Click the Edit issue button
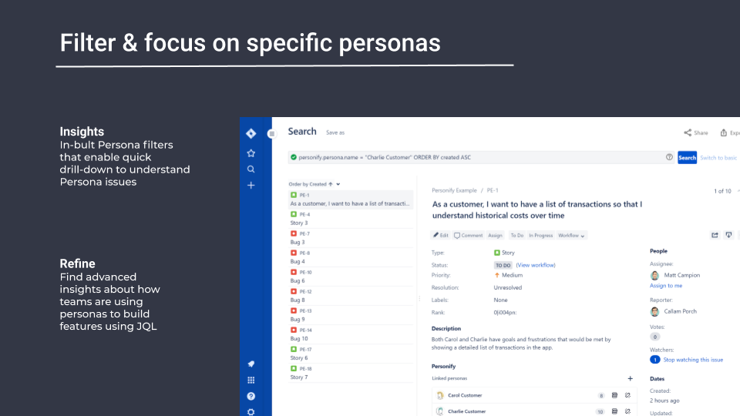Viewport: 740px width, 416px height. pyautogui.click(x=441, y=236)
